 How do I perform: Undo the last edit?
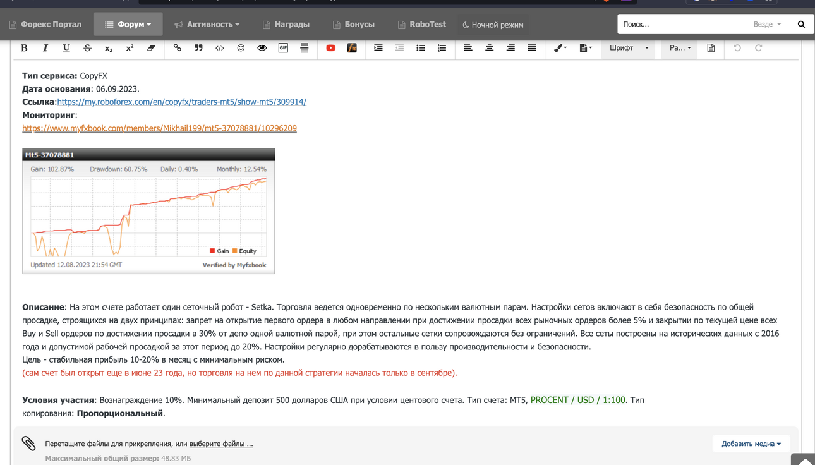(737, 48)
